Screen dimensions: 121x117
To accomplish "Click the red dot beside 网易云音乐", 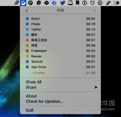I will (27, 40).
